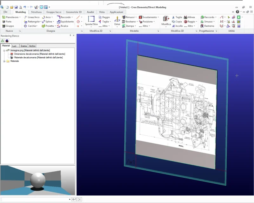The width and height of the screenshot is (254, 203).
Task: Save with the blue floppy disk icon
Action: coord(16,7)
